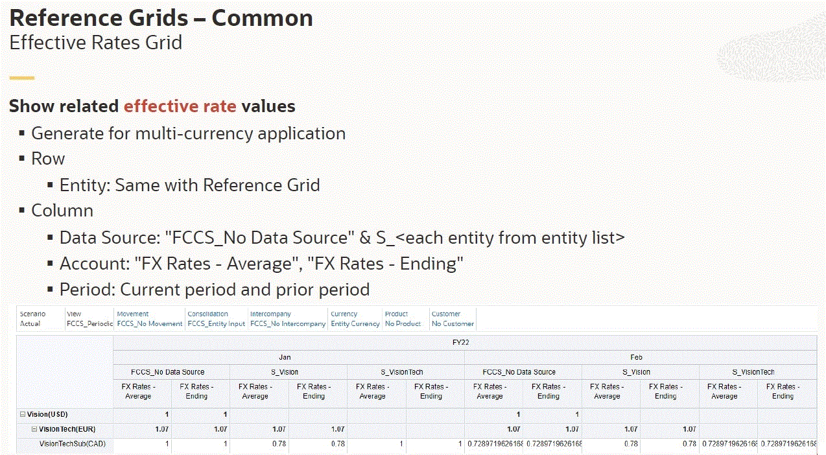The image size is (826, 455).
Task: Open the No Product POV member
Action: click(x=403, y=323)
